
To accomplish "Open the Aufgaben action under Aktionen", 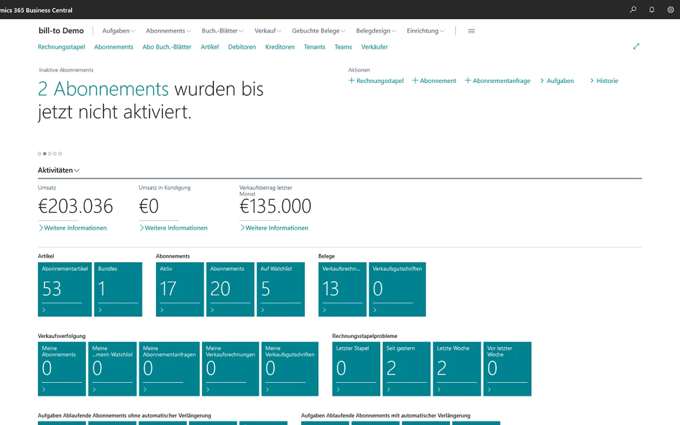I will coord(557,81).
